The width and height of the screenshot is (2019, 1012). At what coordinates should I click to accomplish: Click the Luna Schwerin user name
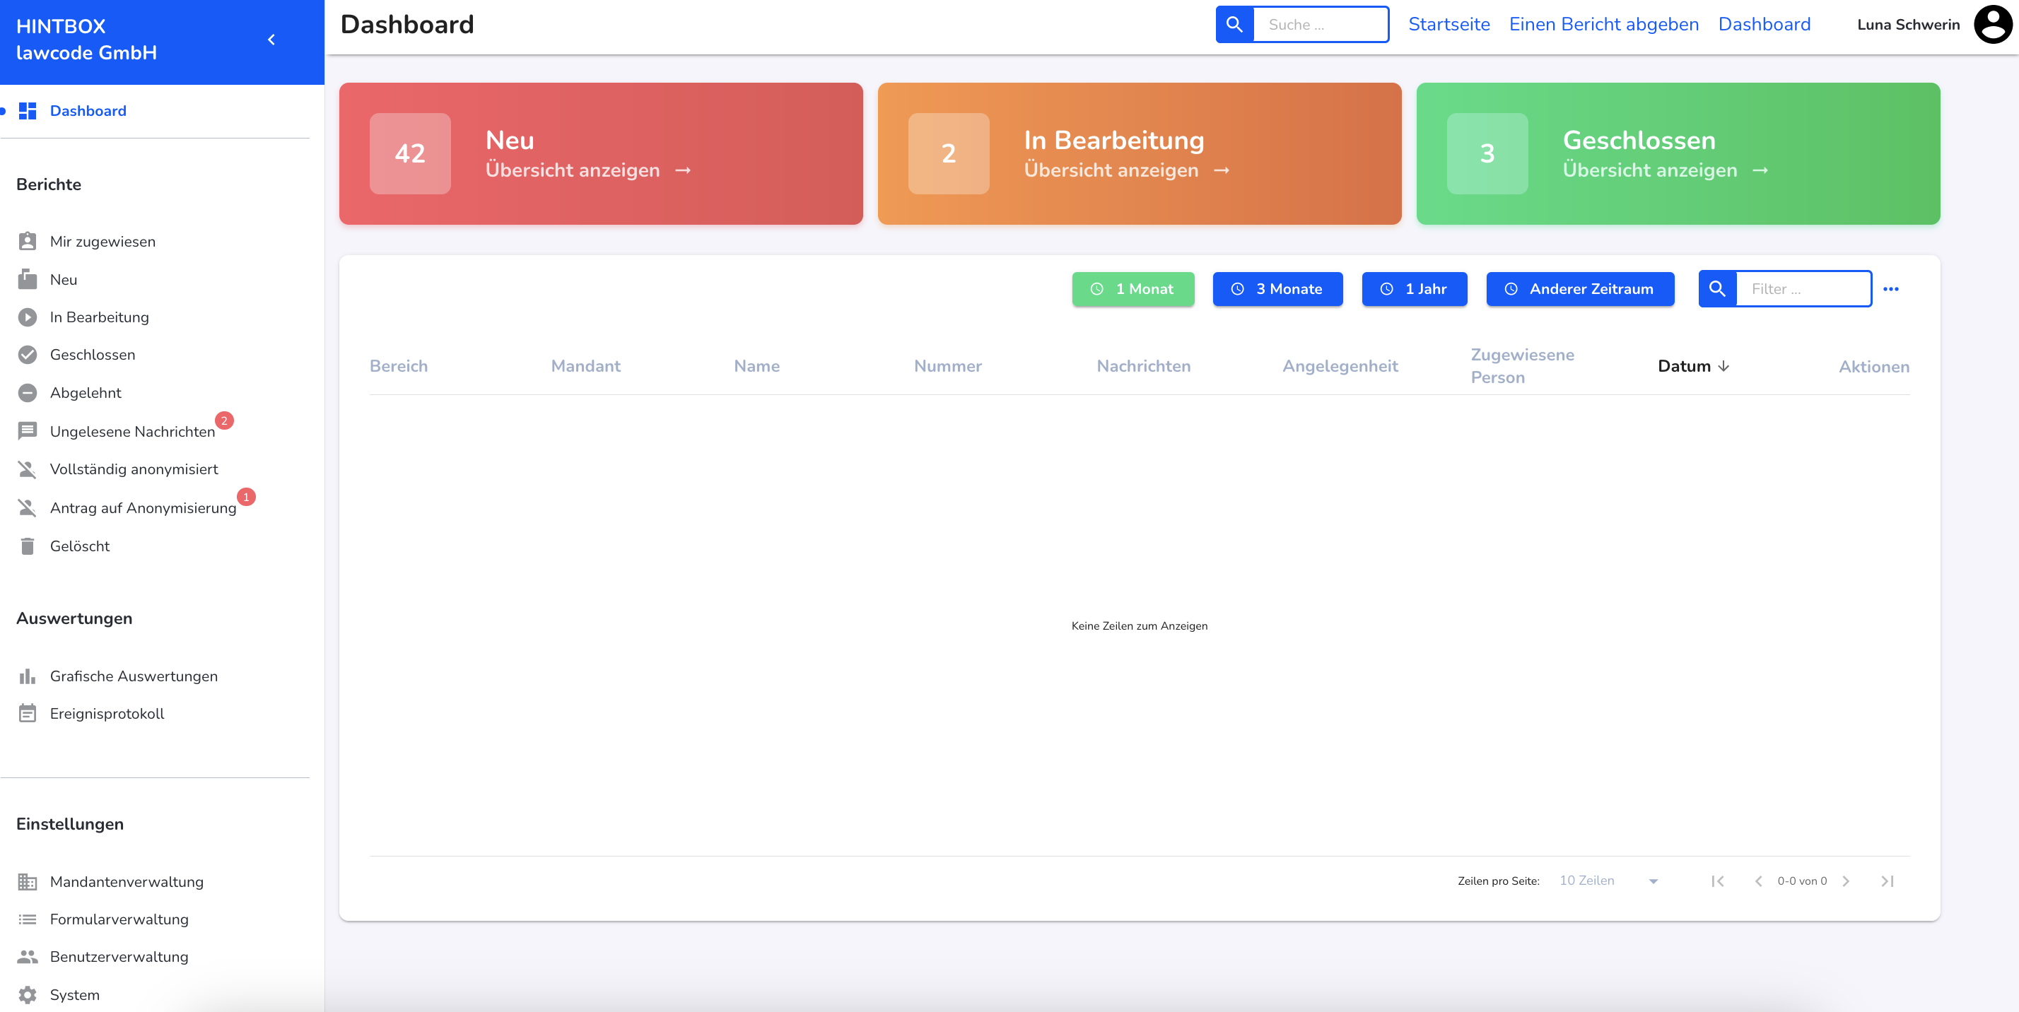(1908, 24)
